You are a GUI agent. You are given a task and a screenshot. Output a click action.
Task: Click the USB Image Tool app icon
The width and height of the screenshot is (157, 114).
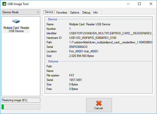click(x=4, y=4)
